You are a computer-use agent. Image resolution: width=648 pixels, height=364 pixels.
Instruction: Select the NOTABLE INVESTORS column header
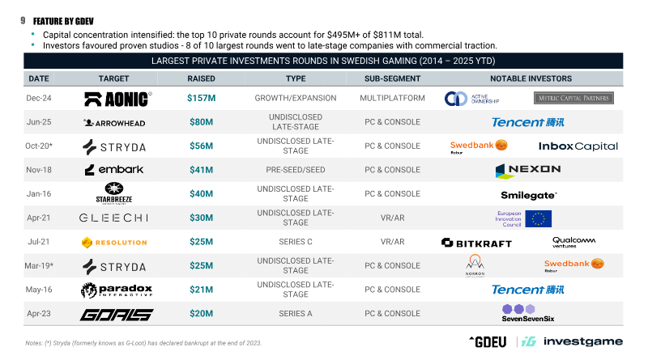click(531, 78)
